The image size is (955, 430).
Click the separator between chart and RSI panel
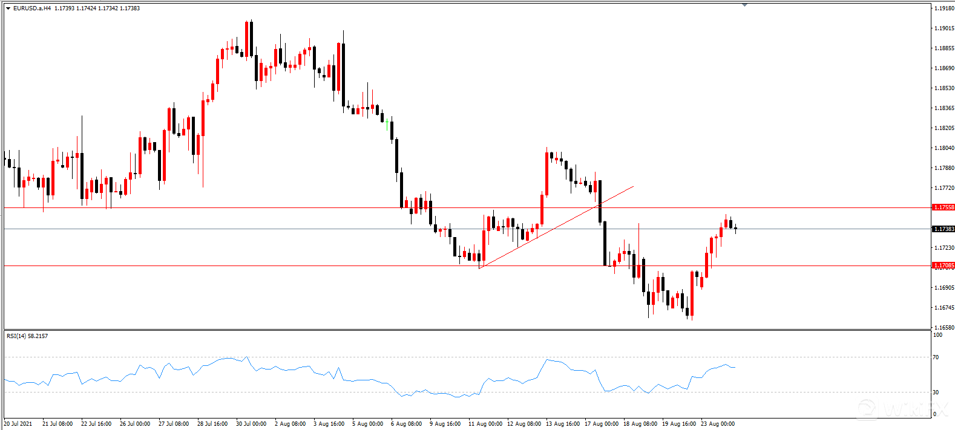466,330
